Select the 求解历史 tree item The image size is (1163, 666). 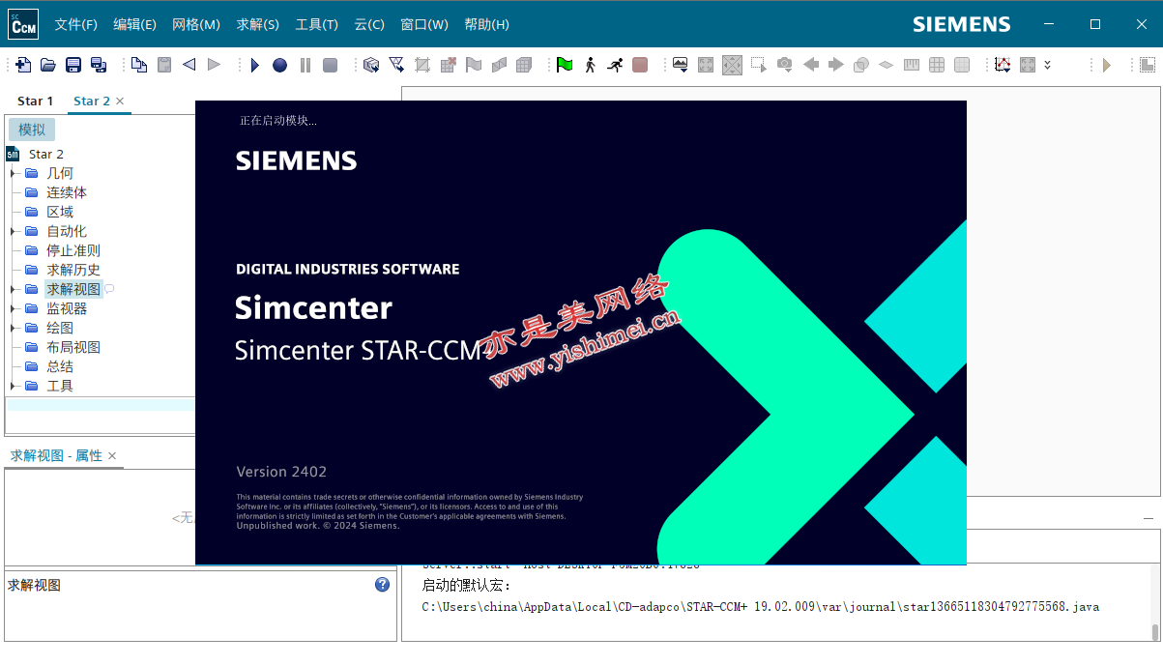(x=73, y=270)
